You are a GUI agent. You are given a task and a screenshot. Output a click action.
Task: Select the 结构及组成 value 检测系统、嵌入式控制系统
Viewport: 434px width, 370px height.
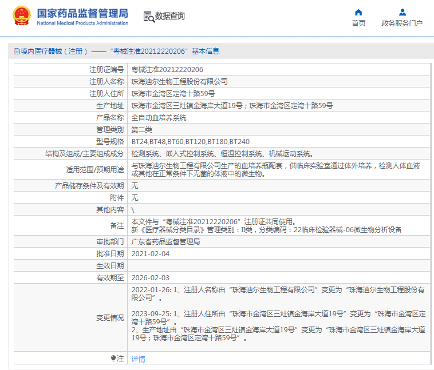click(x=222, y=154)
